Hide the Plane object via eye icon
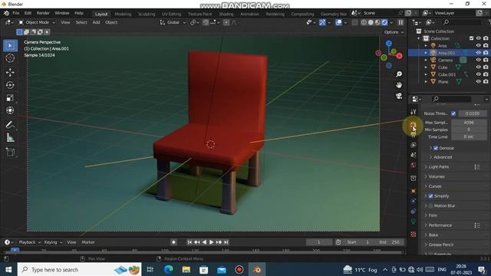Viewport: 491px width, 276px height. tap(478, 82)
